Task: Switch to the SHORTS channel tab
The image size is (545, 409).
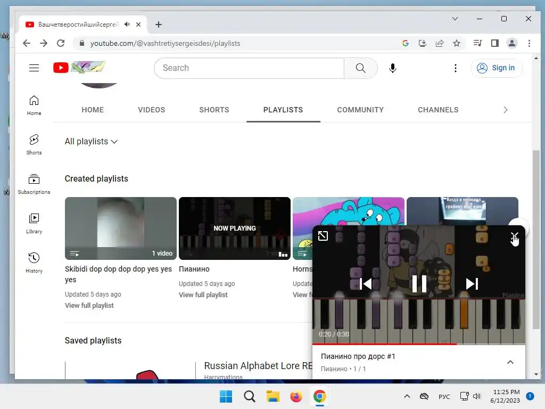Action: [x=214, y=110]
